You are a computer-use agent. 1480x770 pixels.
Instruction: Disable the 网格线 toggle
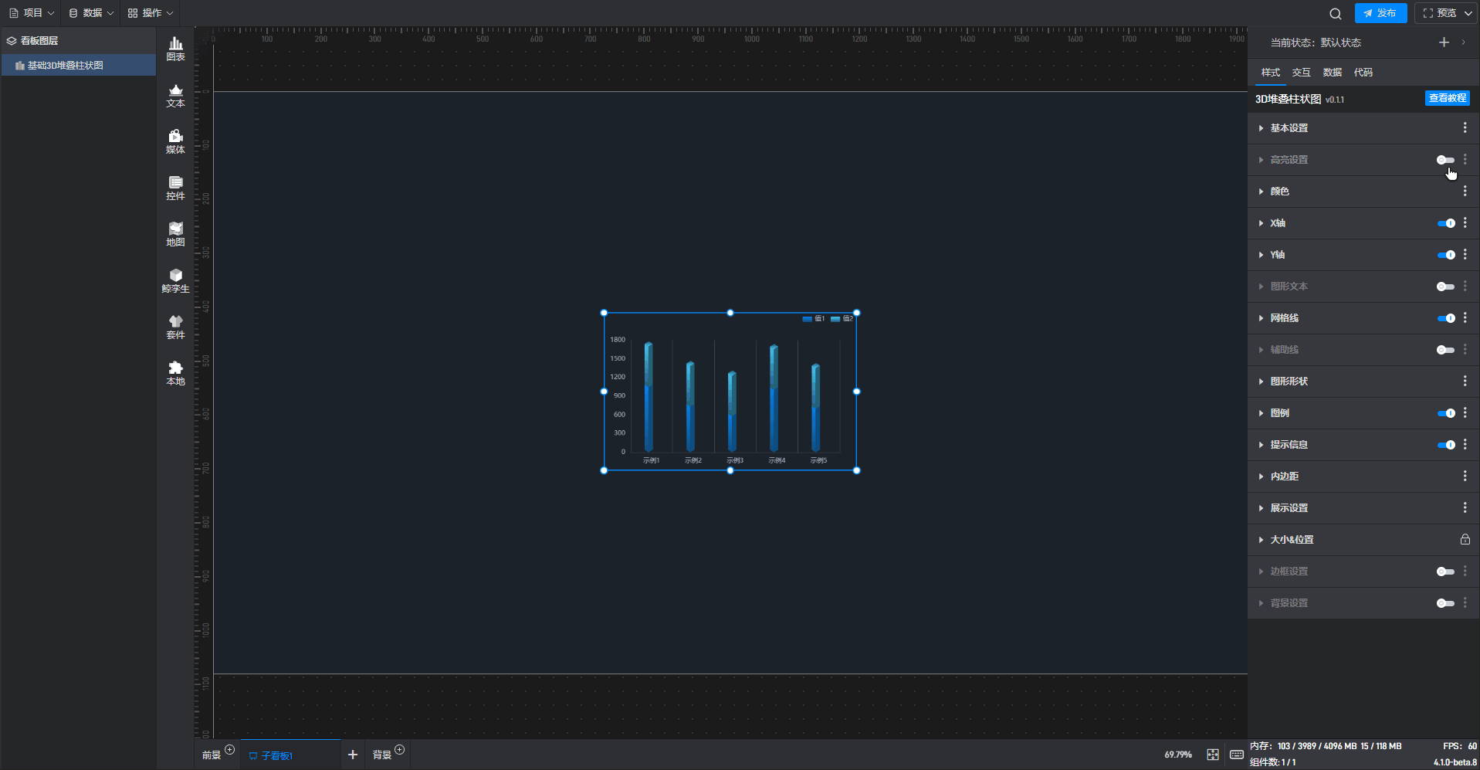coord(1445,318)
